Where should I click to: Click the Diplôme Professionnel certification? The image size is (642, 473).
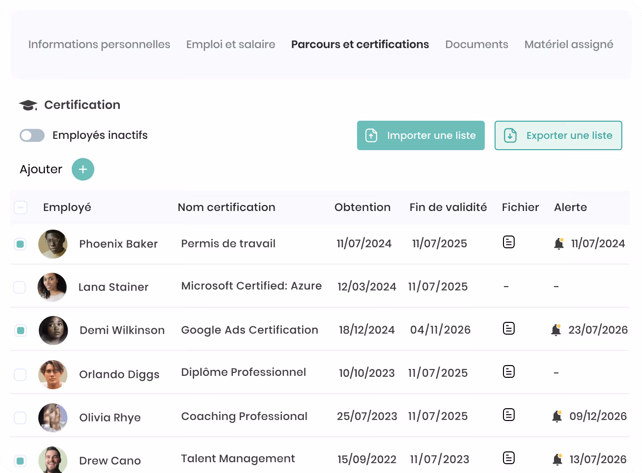click(x=244, y=372)
